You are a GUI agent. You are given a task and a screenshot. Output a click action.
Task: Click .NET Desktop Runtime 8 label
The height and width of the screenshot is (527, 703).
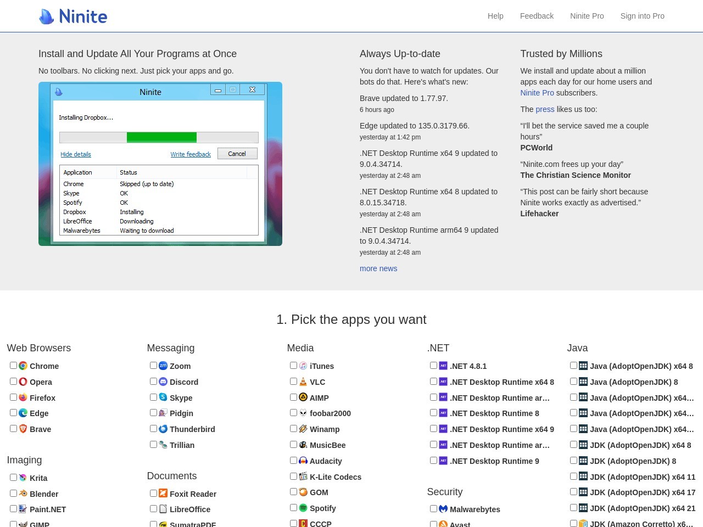pyautogui.click(x=494, y=413)
